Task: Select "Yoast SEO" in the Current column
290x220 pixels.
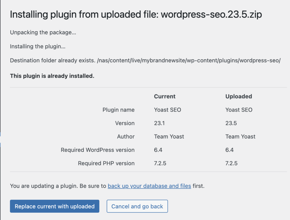Action: [167, 110]
